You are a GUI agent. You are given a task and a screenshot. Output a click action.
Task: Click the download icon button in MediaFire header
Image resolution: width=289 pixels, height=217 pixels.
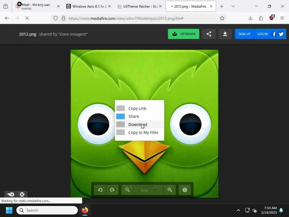click(225, 34)
